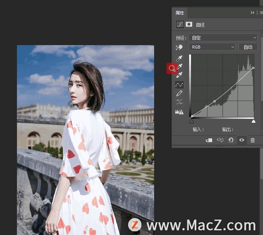The image size is (263, 235).
Task: Select the pencil draw curve tool
Action: point(179,93)
